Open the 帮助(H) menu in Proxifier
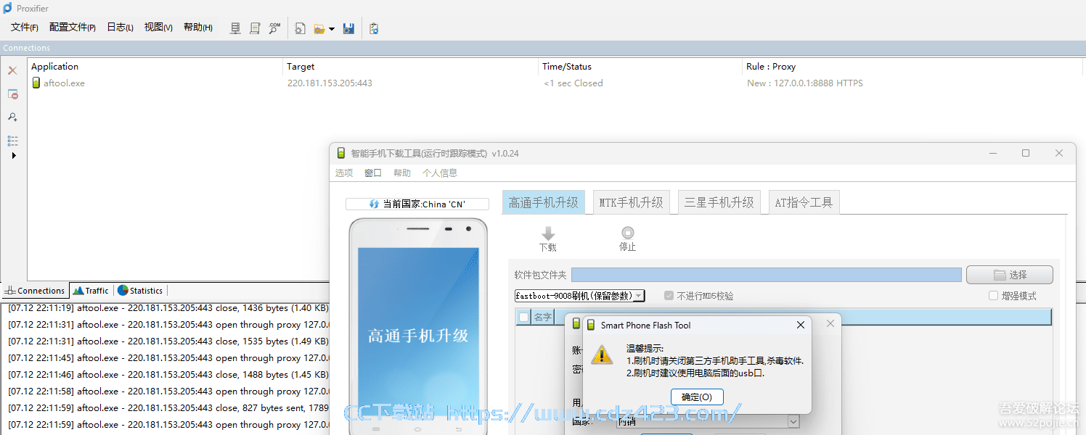The width and height of the screenshot is (1086, 435). 198,28
